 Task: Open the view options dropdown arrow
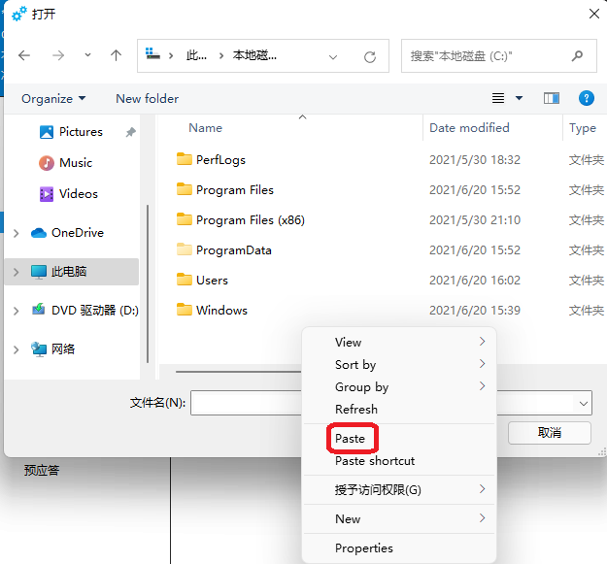[519, 98]
